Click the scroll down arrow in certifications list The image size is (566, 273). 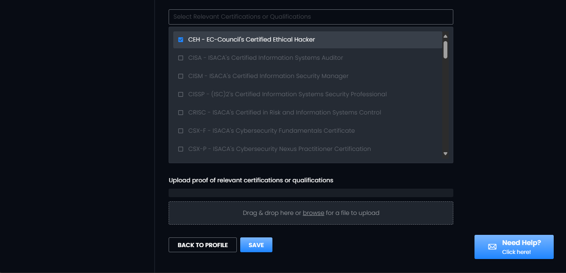[x=445, y=154]
